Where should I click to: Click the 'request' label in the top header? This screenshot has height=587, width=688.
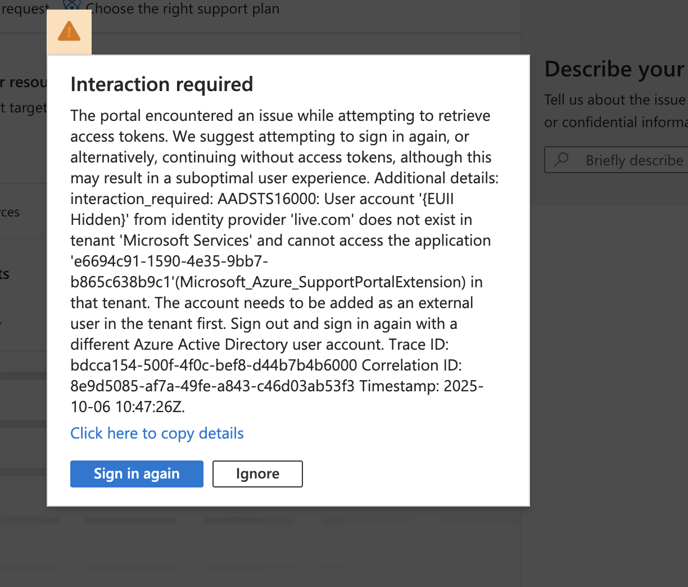point(24,8)
